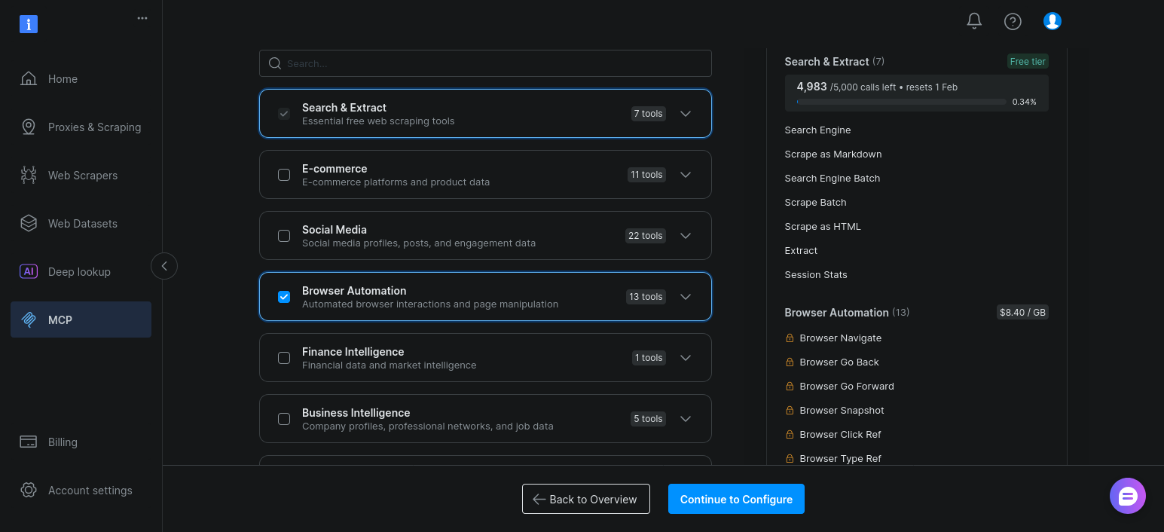1164x532 pixels.
Task: Open Billing from the sidebar
Action: 63,442
